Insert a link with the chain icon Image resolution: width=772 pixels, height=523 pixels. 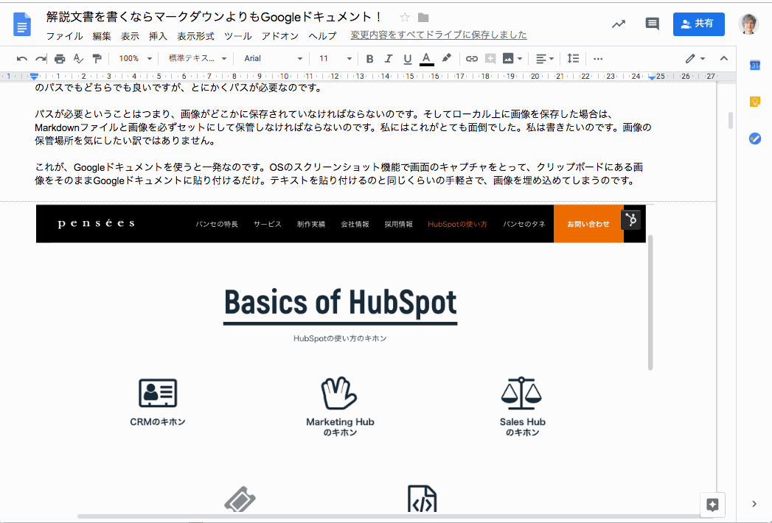[472, 59]
